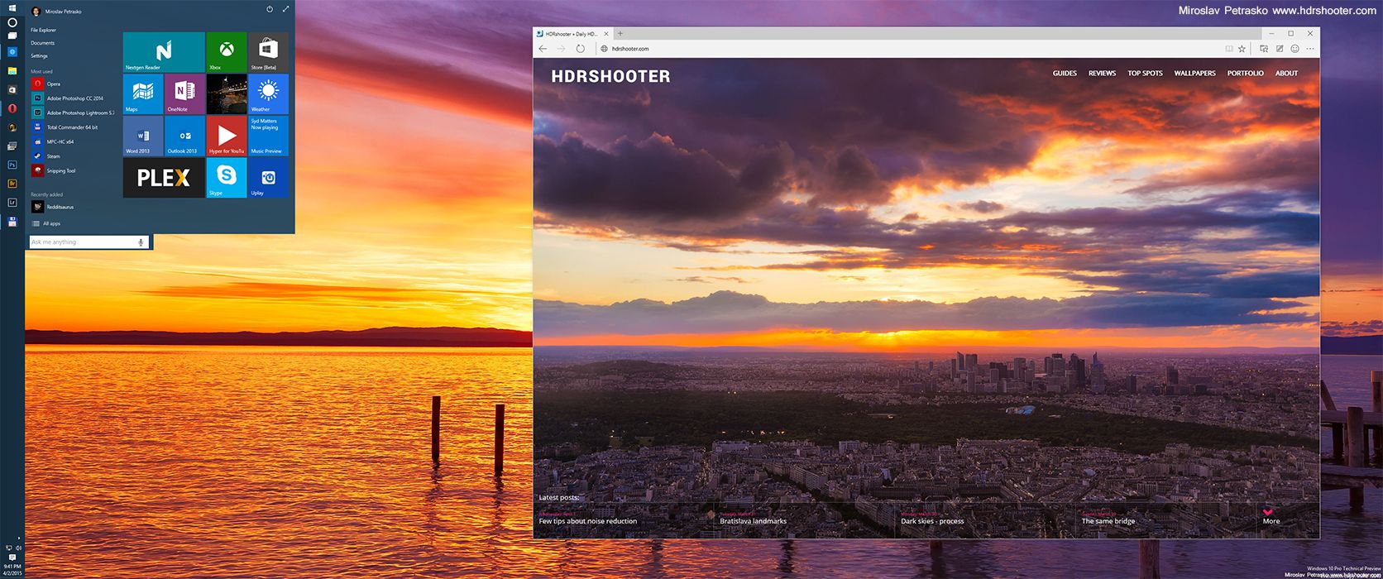The width and height of the screenshot is (1383, 579).
Task: Open the WALLPAPERS navigation item
Action: (1194, 74)
